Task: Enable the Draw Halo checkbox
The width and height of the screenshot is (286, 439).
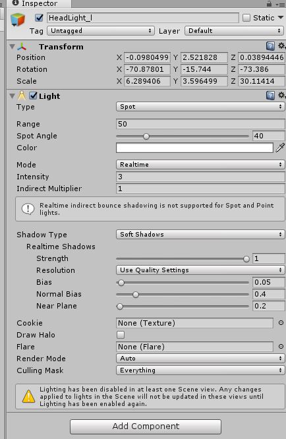Action: point(121,335)
